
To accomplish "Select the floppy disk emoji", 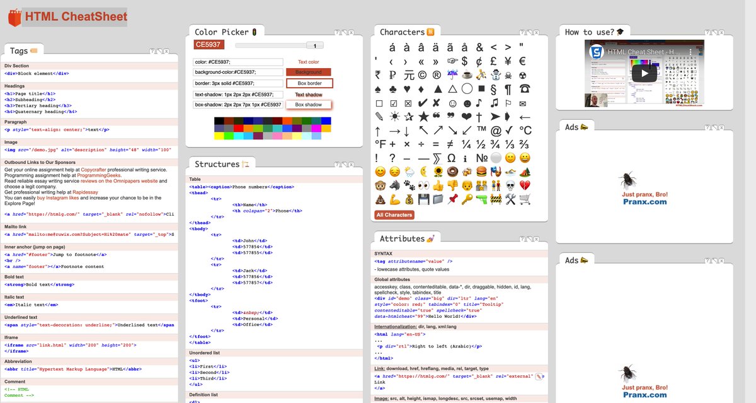I will [423, 199].
